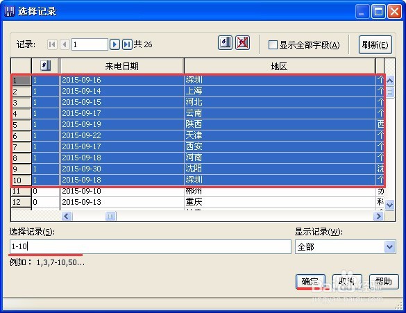Viewport: 406px width, 313px height.
Task: Click the selection column header icon
Action: (46, 66)
